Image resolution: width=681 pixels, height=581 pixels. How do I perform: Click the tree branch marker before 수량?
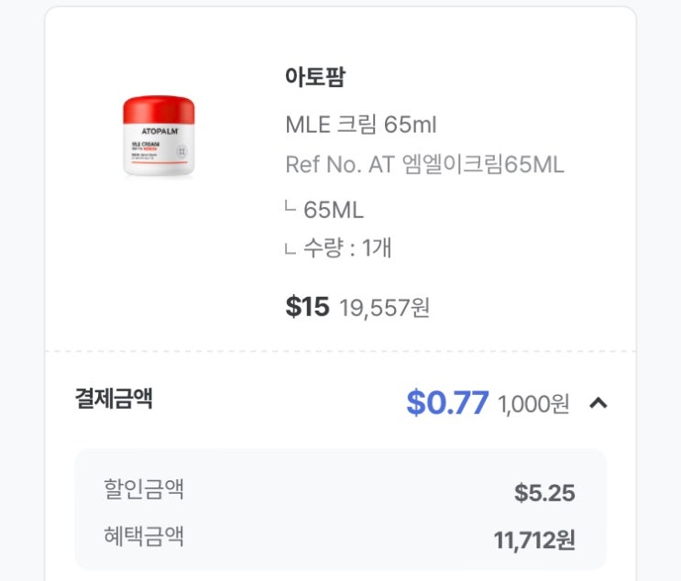tap(290, 247)
